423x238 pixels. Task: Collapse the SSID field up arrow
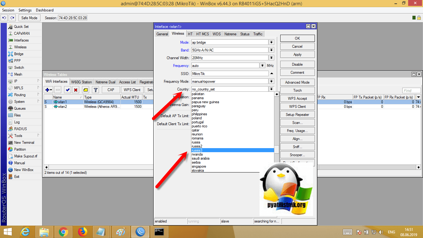pyautogui.click(x=272, y=74)
